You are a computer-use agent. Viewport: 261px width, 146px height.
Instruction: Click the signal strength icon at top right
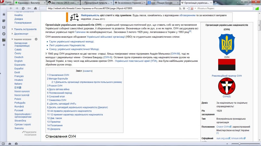pos(257,8)
